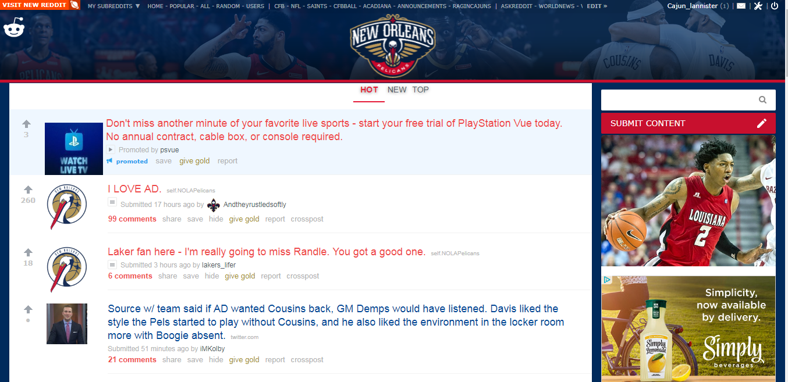Click the Reddit alien logo icon
788x382 pixels.
point(13,27)
